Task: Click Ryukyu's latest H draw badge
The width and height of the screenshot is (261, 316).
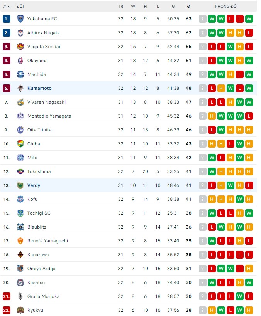Action: 212,310
